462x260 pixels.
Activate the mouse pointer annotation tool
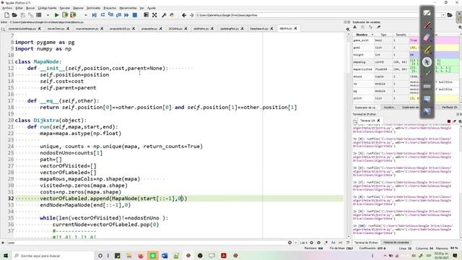(x=427, y=62)
